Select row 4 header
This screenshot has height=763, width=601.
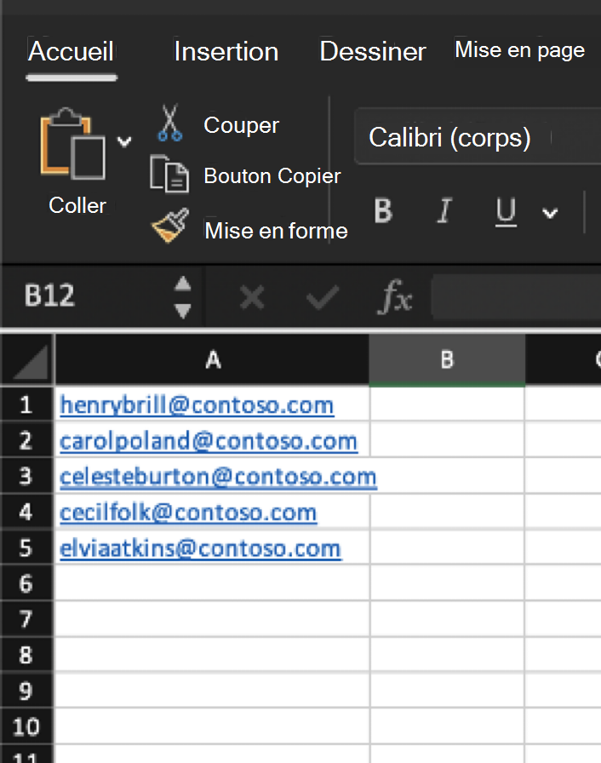26,512
